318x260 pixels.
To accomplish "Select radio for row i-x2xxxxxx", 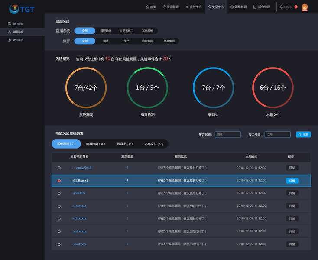I will click(x=59, y=219).
